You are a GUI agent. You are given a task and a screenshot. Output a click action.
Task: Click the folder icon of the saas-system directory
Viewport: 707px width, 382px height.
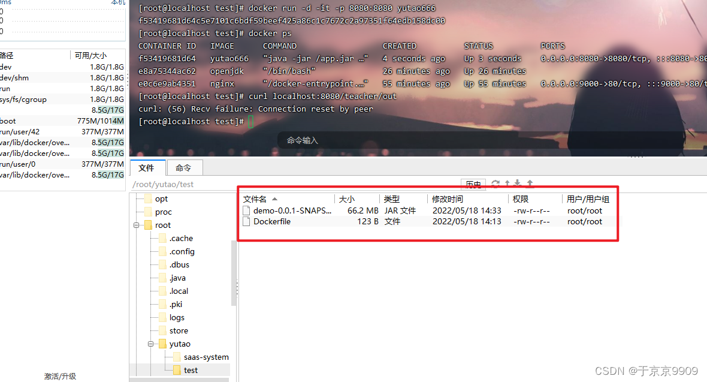(177, 357)
